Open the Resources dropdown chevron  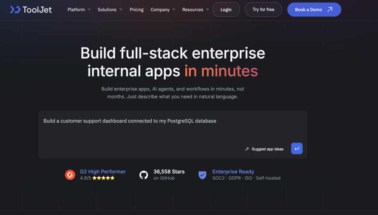207,10
